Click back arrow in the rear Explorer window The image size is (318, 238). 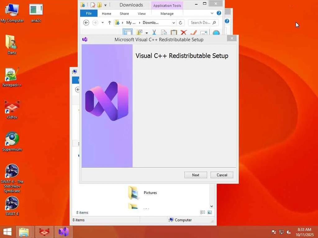[x=77, y=90]
